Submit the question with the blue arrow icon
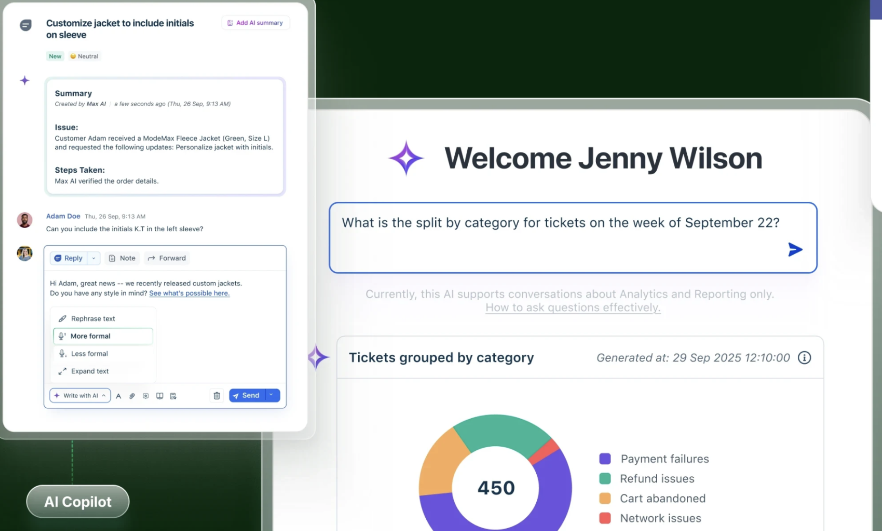 [795, 249]
